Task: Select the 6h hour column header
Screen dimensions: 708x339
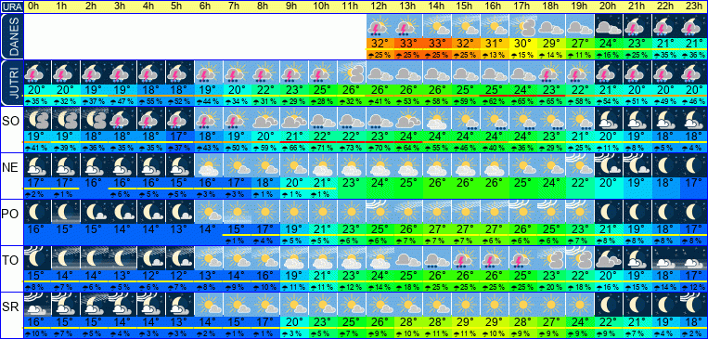Action: (x=206, y=7)
